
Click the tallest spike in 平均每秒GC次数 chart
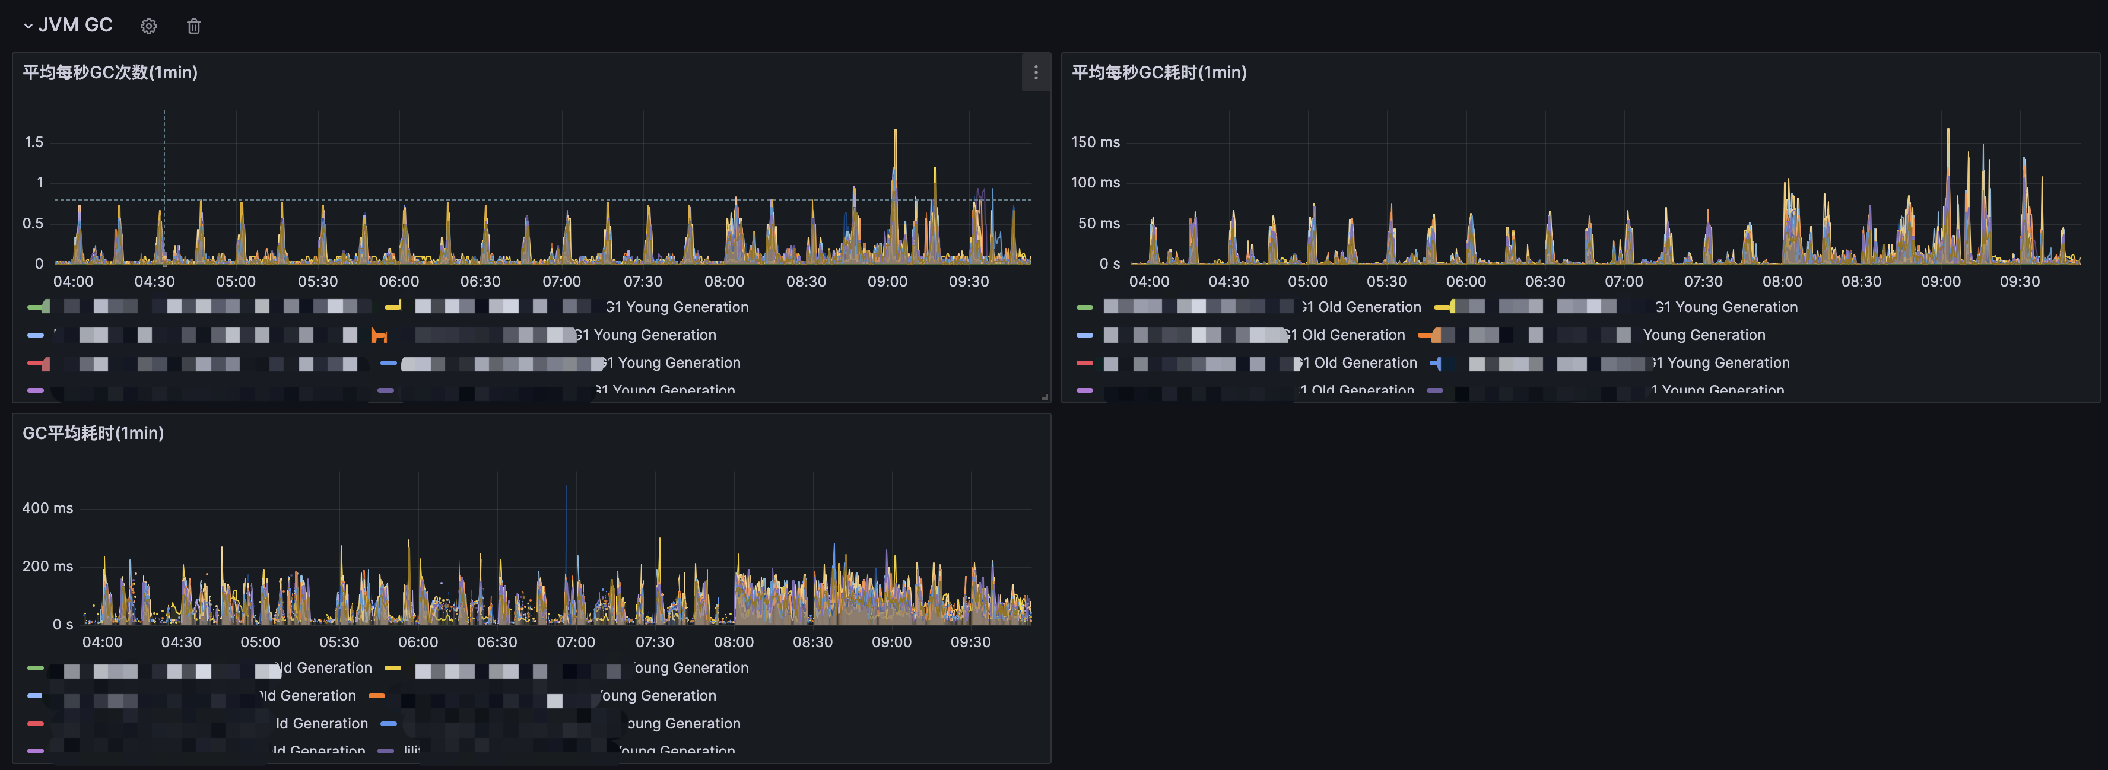pos(895,132)
